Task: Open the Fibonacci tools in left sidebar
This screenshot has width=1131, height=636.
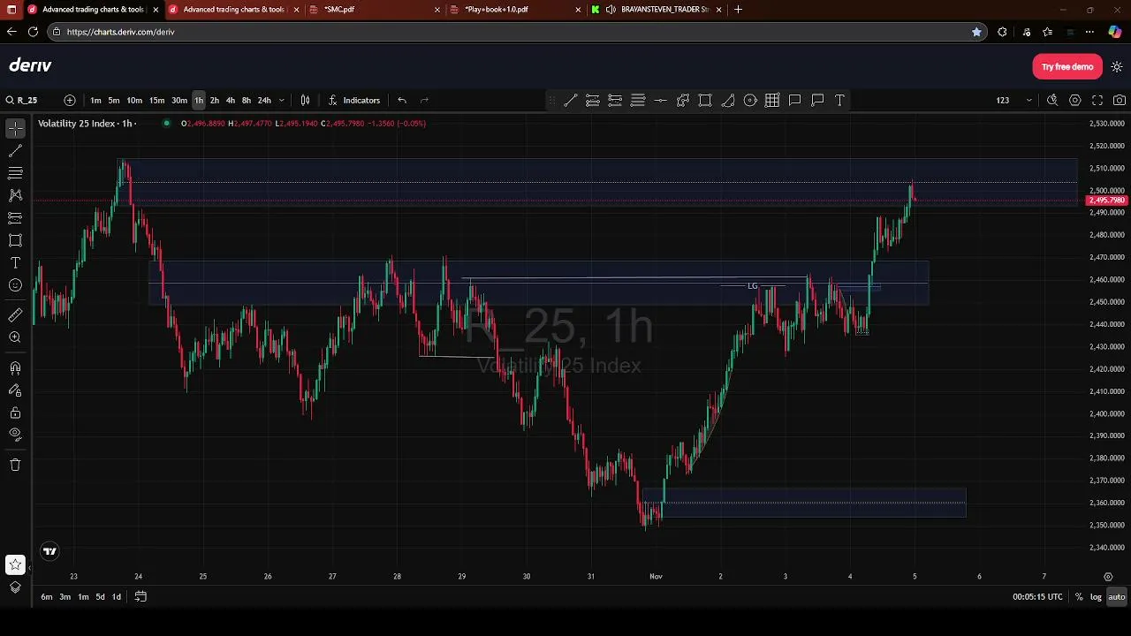Action: click(15, 173)
